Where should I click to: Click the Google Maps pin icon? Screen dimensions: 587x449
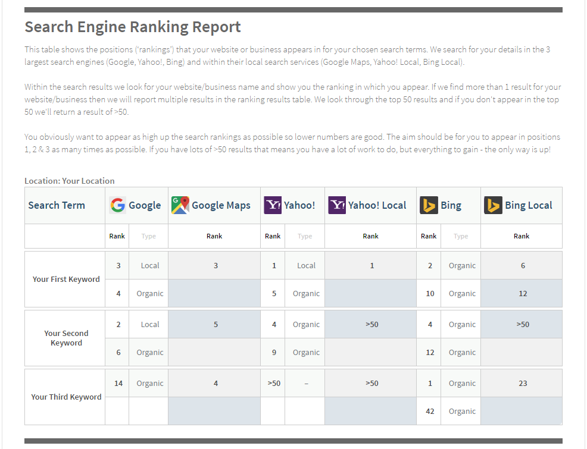180,205
